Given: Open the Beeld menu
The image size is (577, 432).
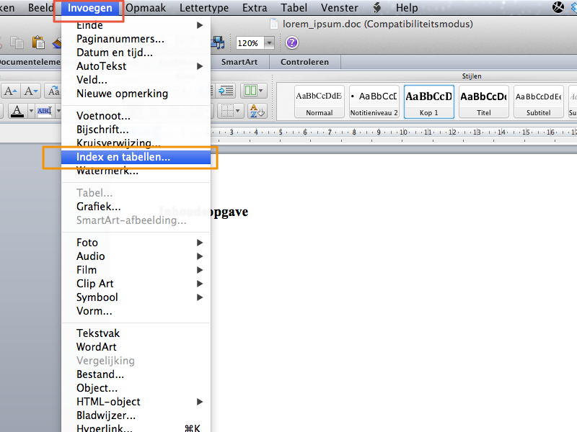Looking at the screenshot, I should 40,8.
